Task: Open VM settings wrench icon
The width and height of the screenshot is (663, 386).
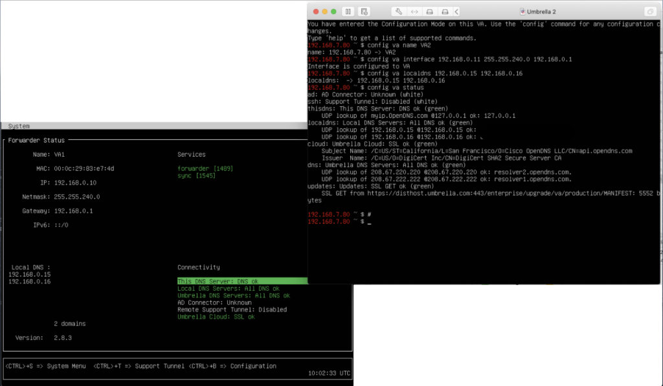Action: pyautogui.click(x=398, y=12)
